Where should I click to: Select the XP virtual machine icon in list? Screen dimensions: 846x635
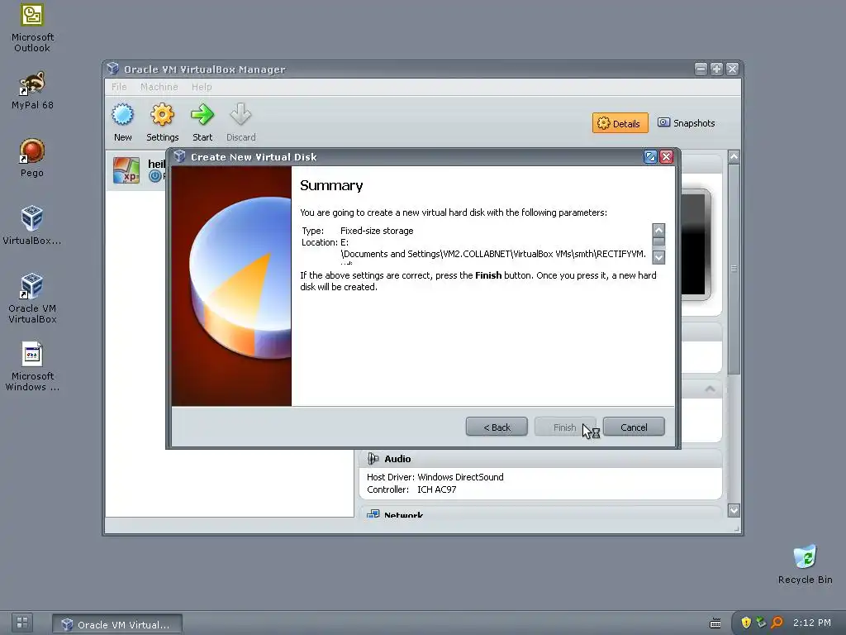(x=126, y=170)
